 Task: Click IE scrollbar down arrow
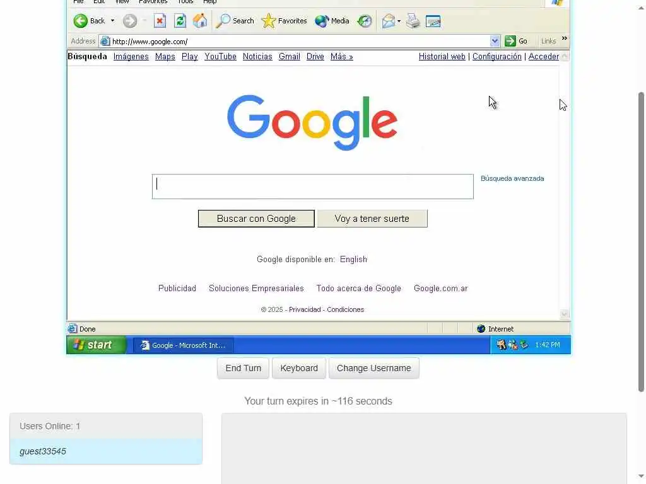tap(565, 314)
